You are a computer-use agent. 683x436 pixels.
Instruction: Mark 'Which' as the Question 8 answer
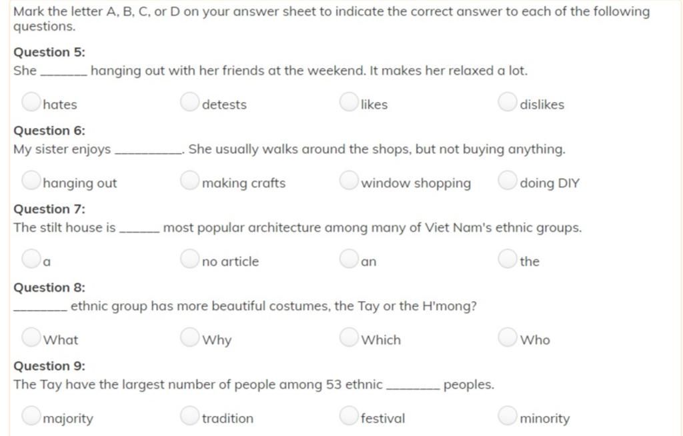pyautogui.click(x=348, y=337)
